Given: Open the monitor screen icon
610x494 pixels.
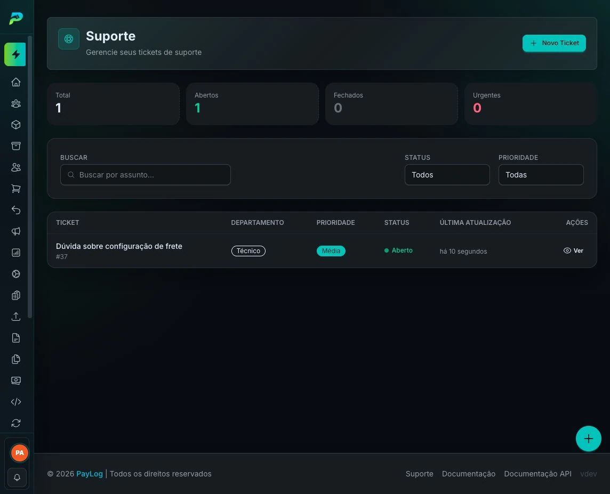Looking at the screenshot, I should (16, 380).
